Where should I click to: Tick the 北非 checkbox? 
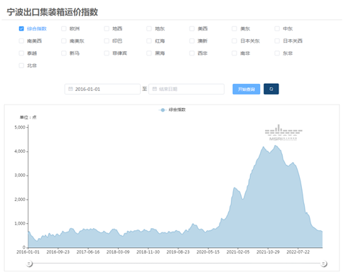(x=21, y=65)
